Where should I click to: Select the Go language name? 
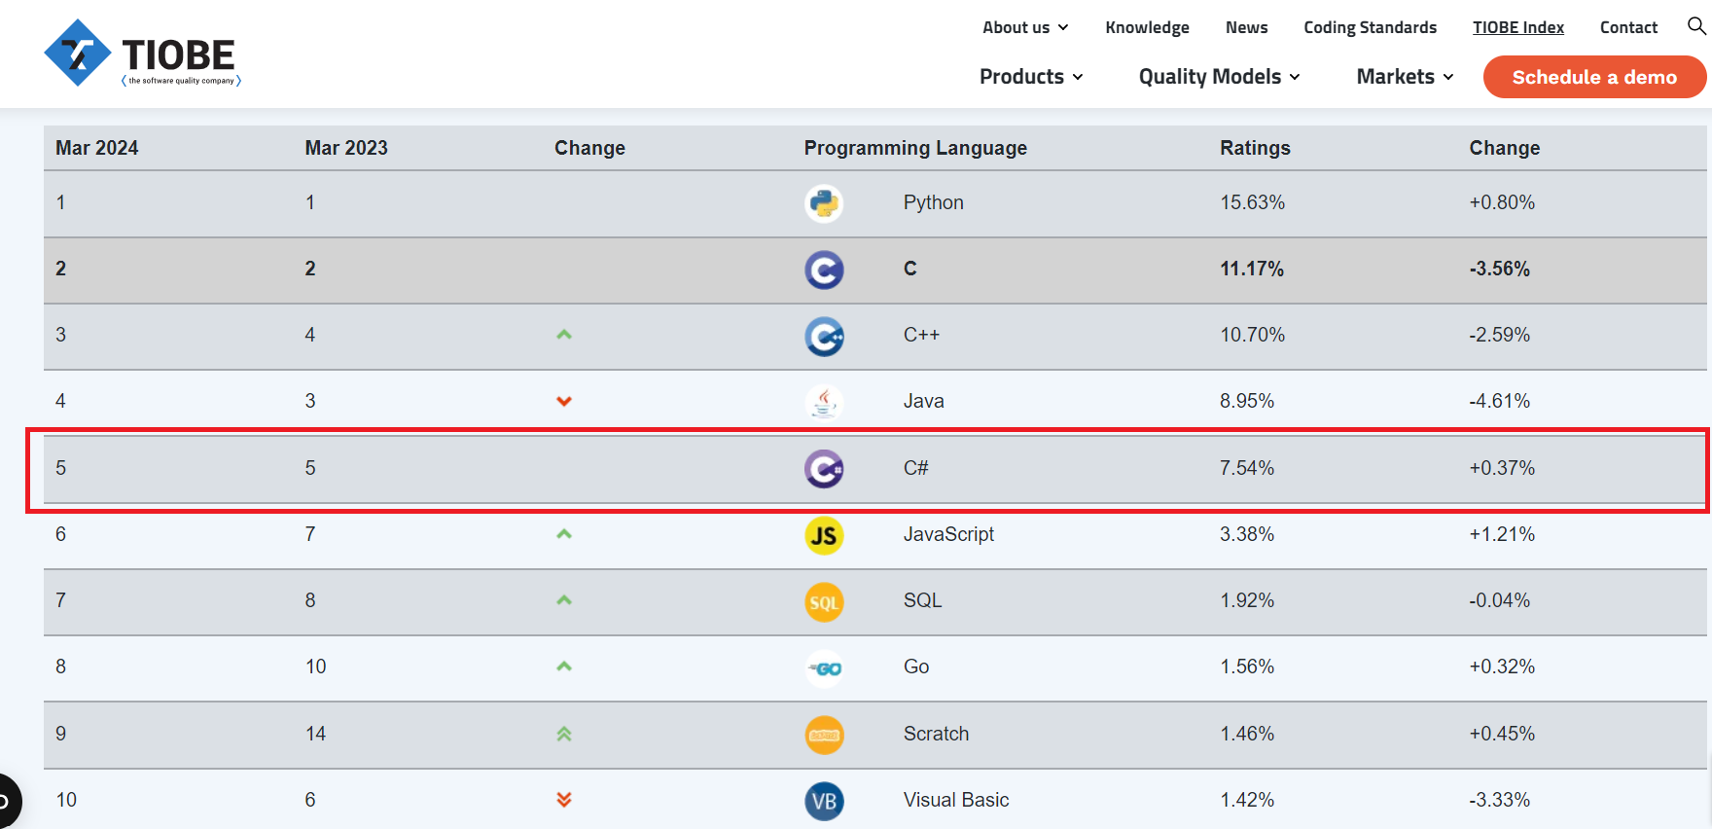[x=916, y=667]
